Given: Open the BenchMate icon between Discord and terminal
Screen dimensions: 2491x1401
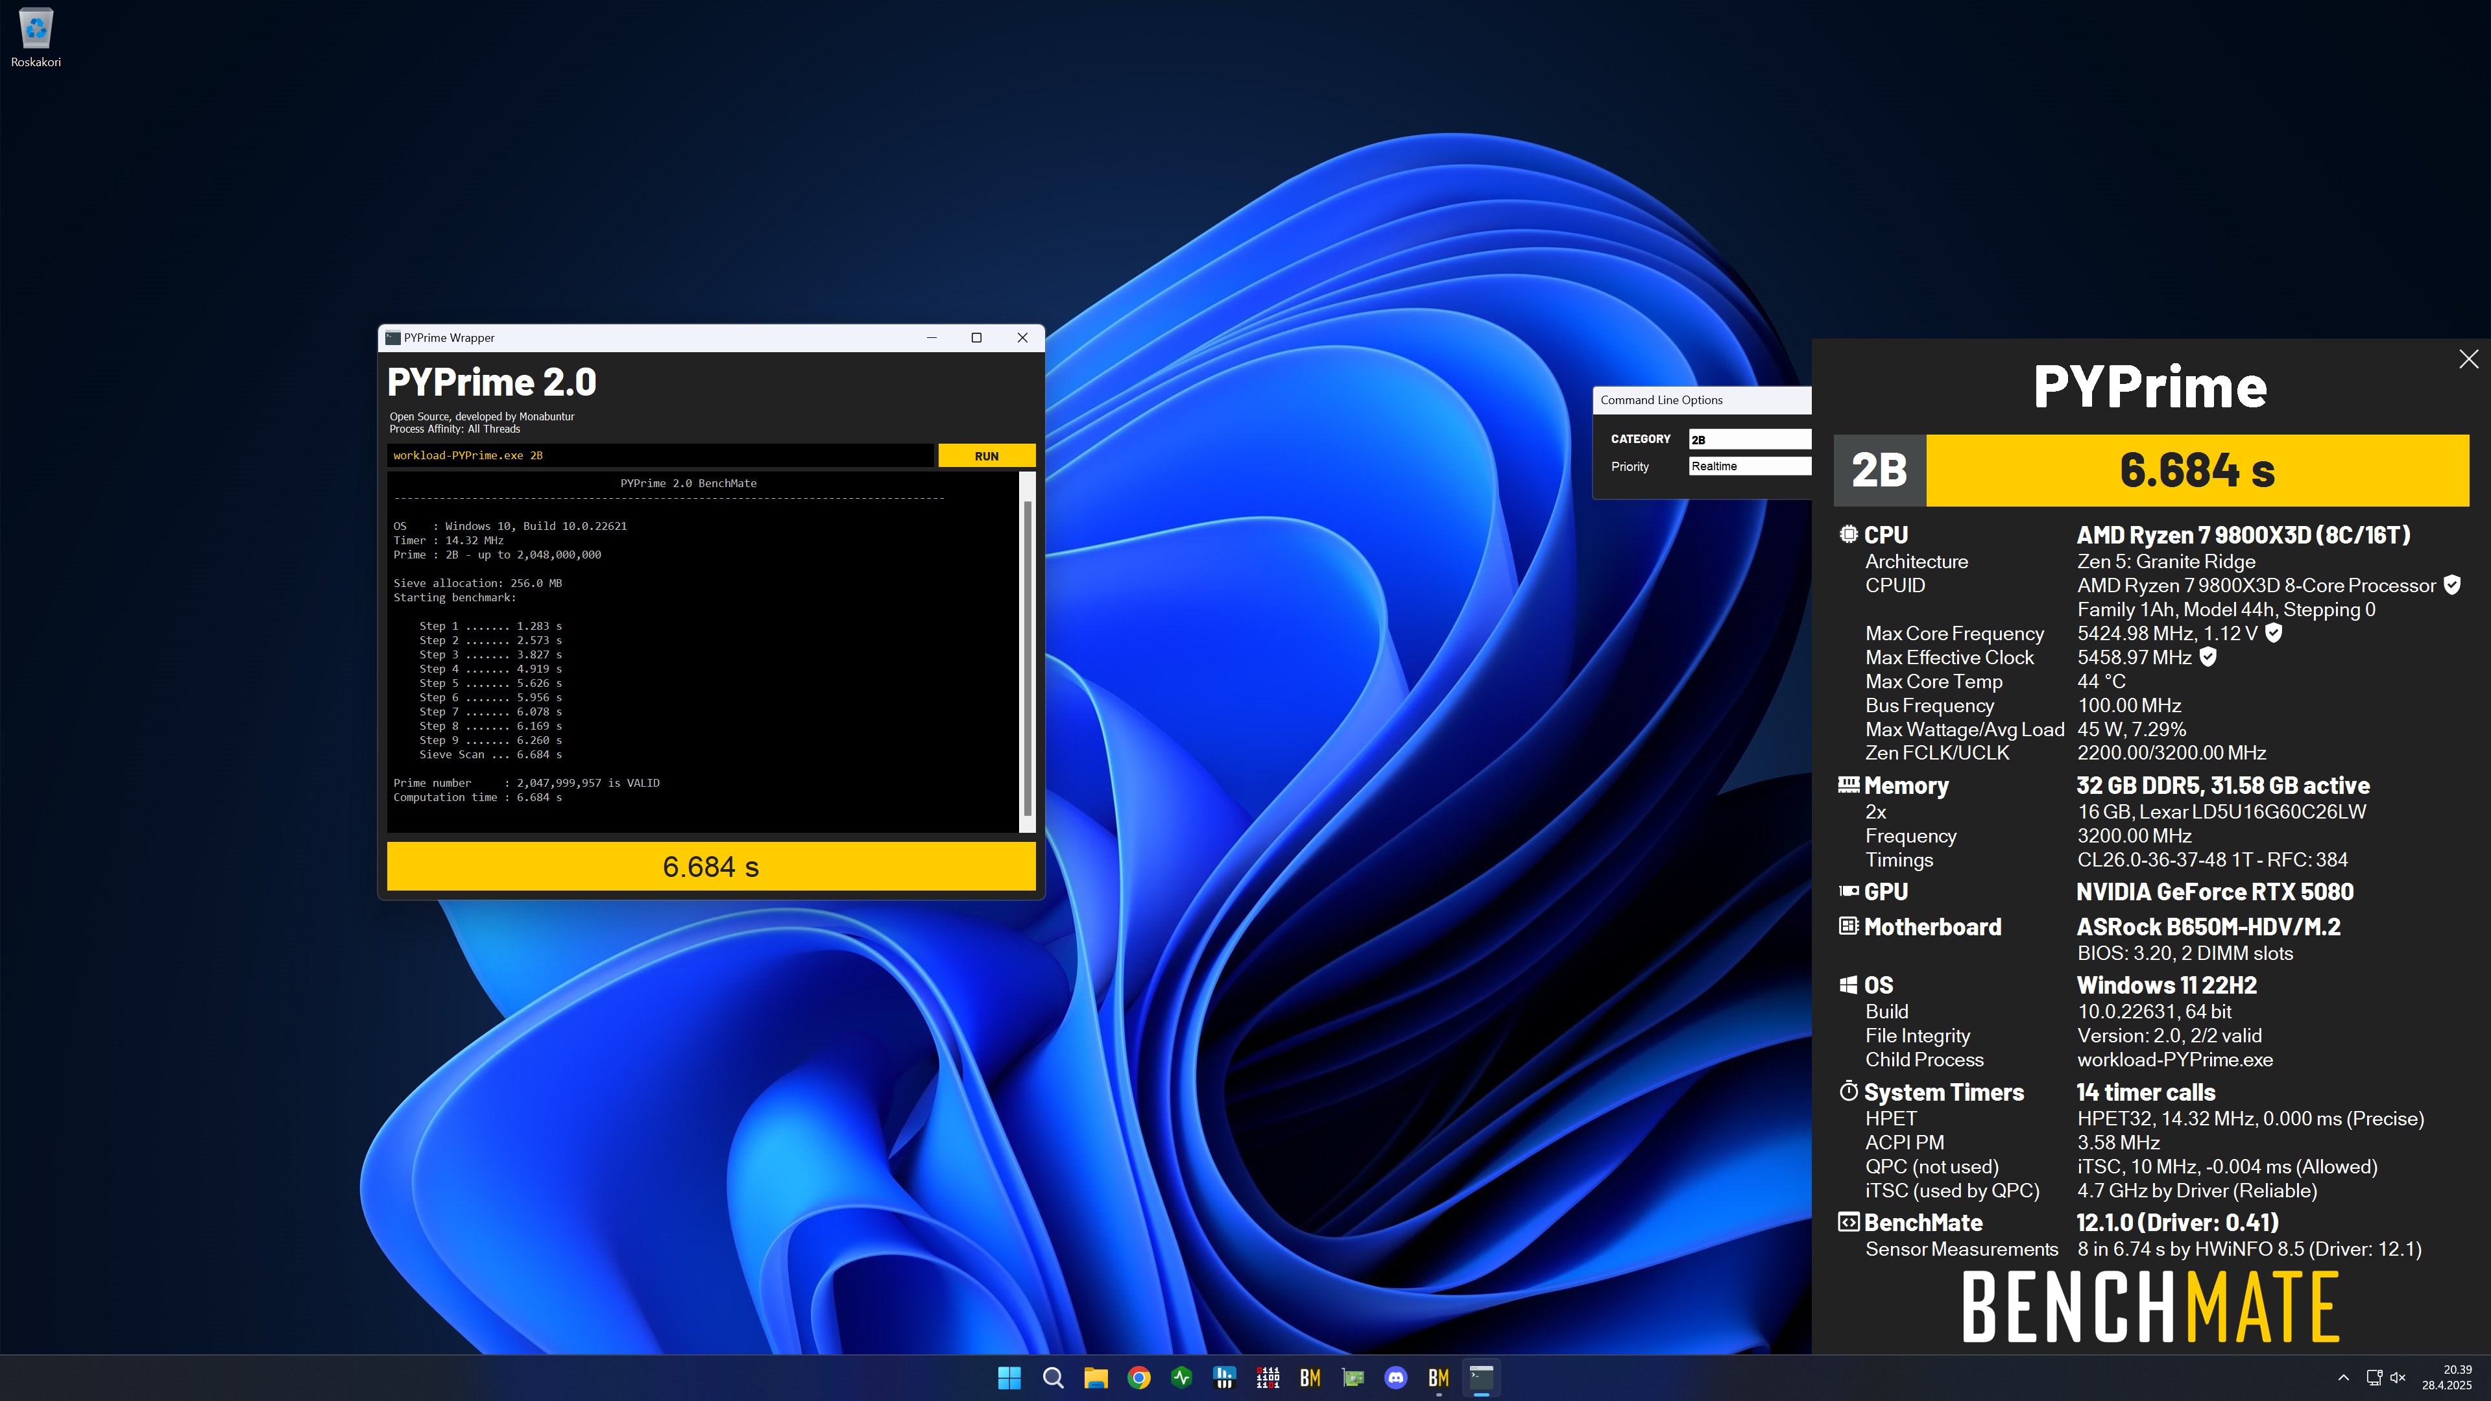Looking at the screenshot, I should [x=1439, y=1378].
